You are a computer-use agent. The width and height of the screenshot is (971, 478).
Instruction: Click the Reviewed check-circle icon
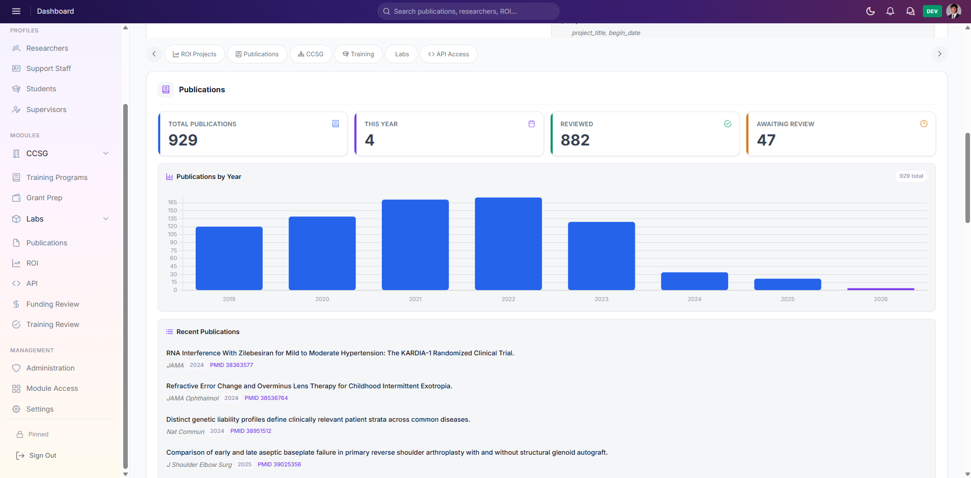[x=728, y=124]
